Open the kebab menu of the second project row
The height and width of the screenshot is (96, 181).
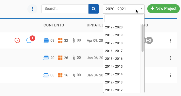point(171,58)
